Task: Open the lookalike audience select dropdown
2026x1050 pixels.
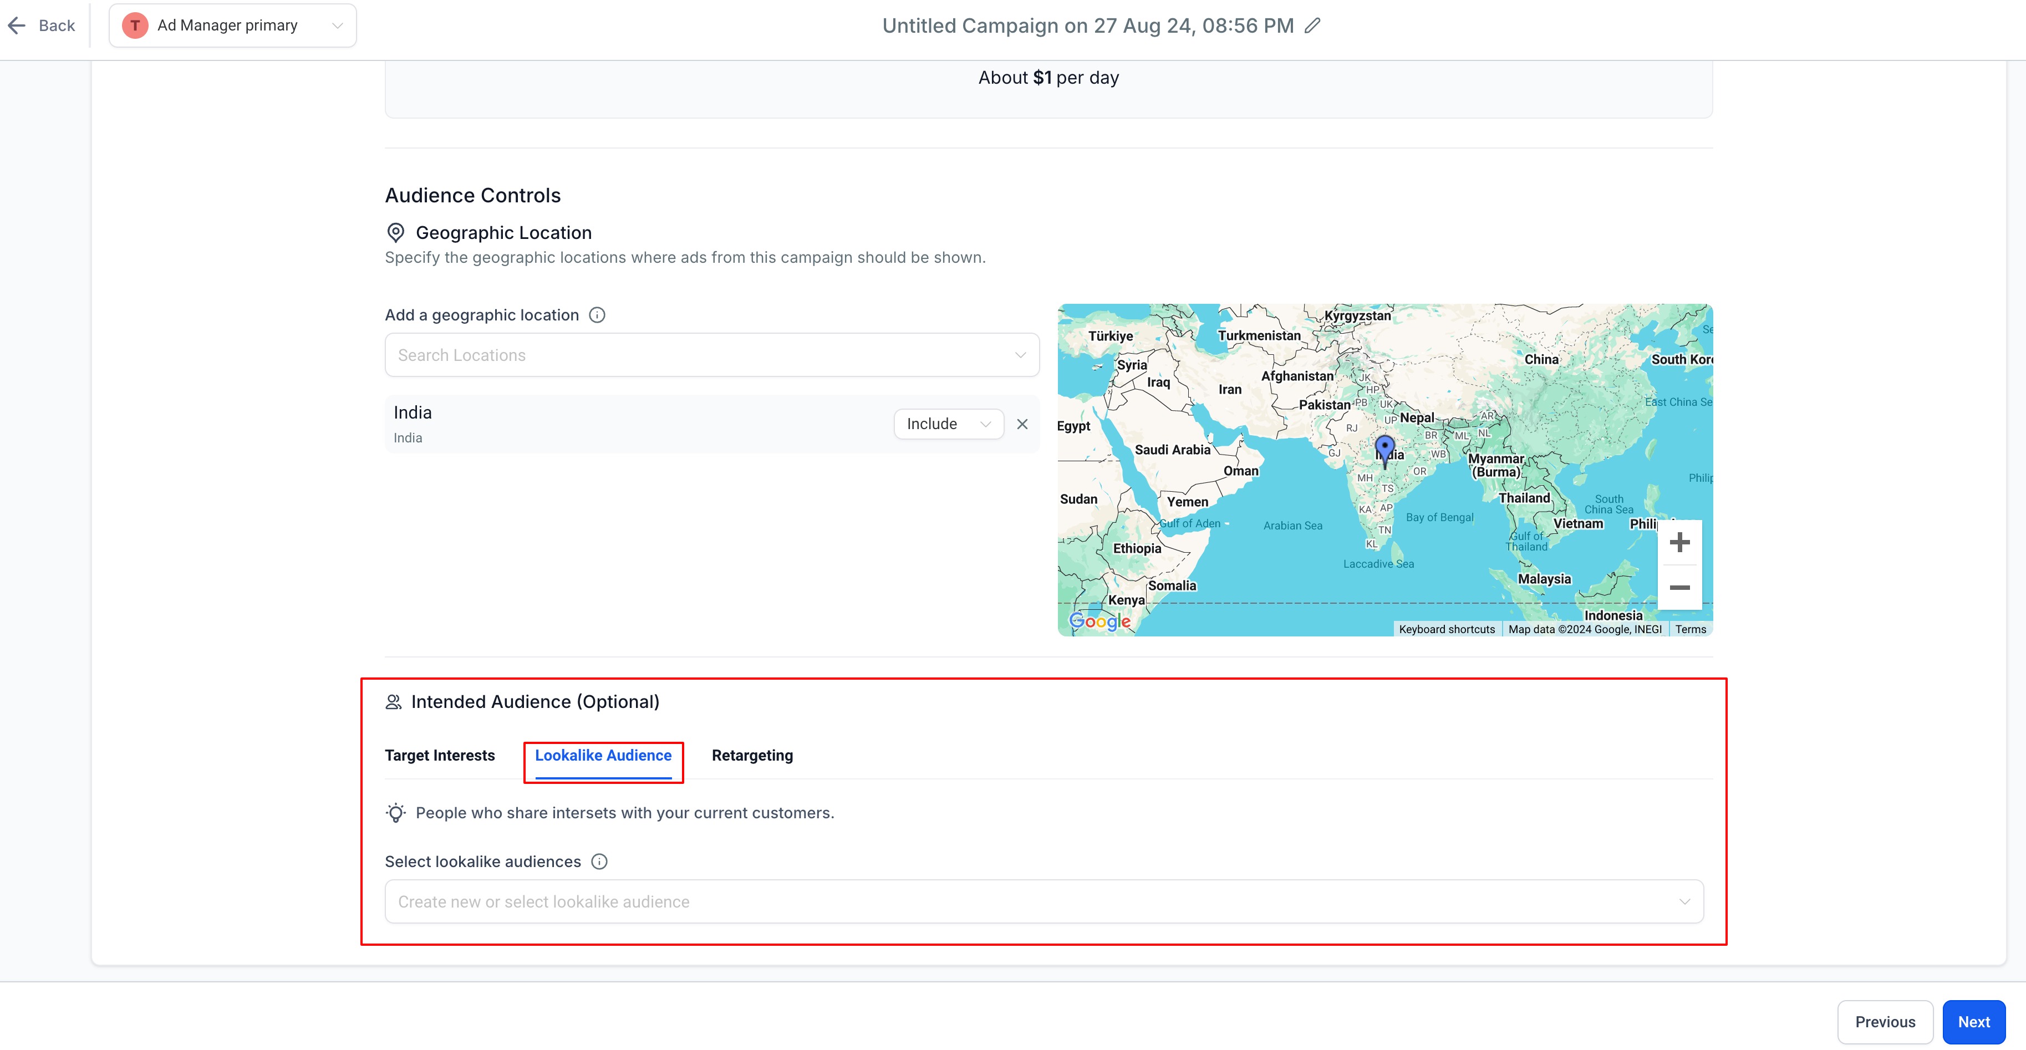Action: 1043,901
